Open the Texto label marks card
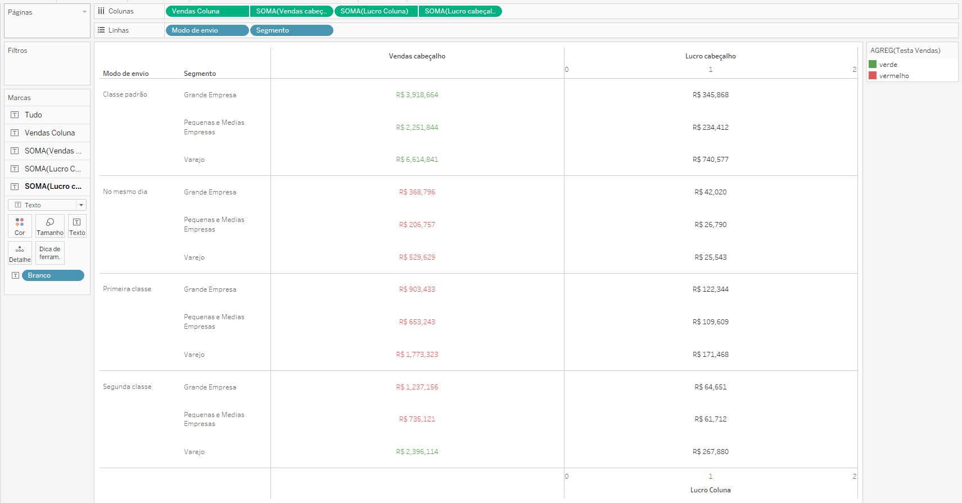Screen dimensions: 962x503 tap(77, 226)
